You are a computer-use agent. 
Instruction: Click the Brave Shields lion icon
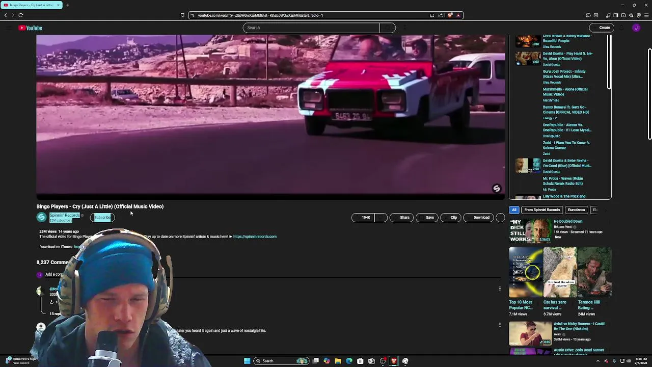click(x=450, y=15)
